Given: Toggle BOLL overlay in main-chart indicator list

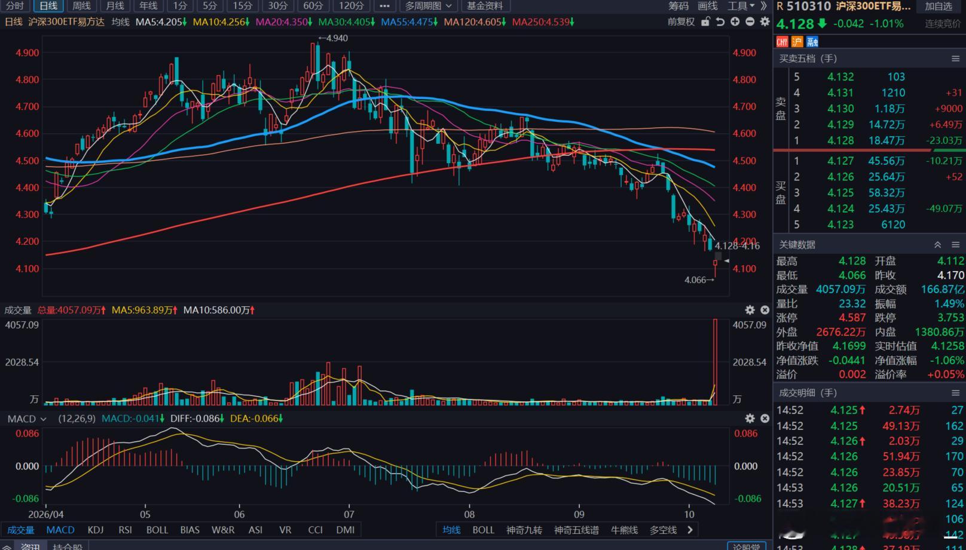Looking at the screenshot, I should click(484, 530).
